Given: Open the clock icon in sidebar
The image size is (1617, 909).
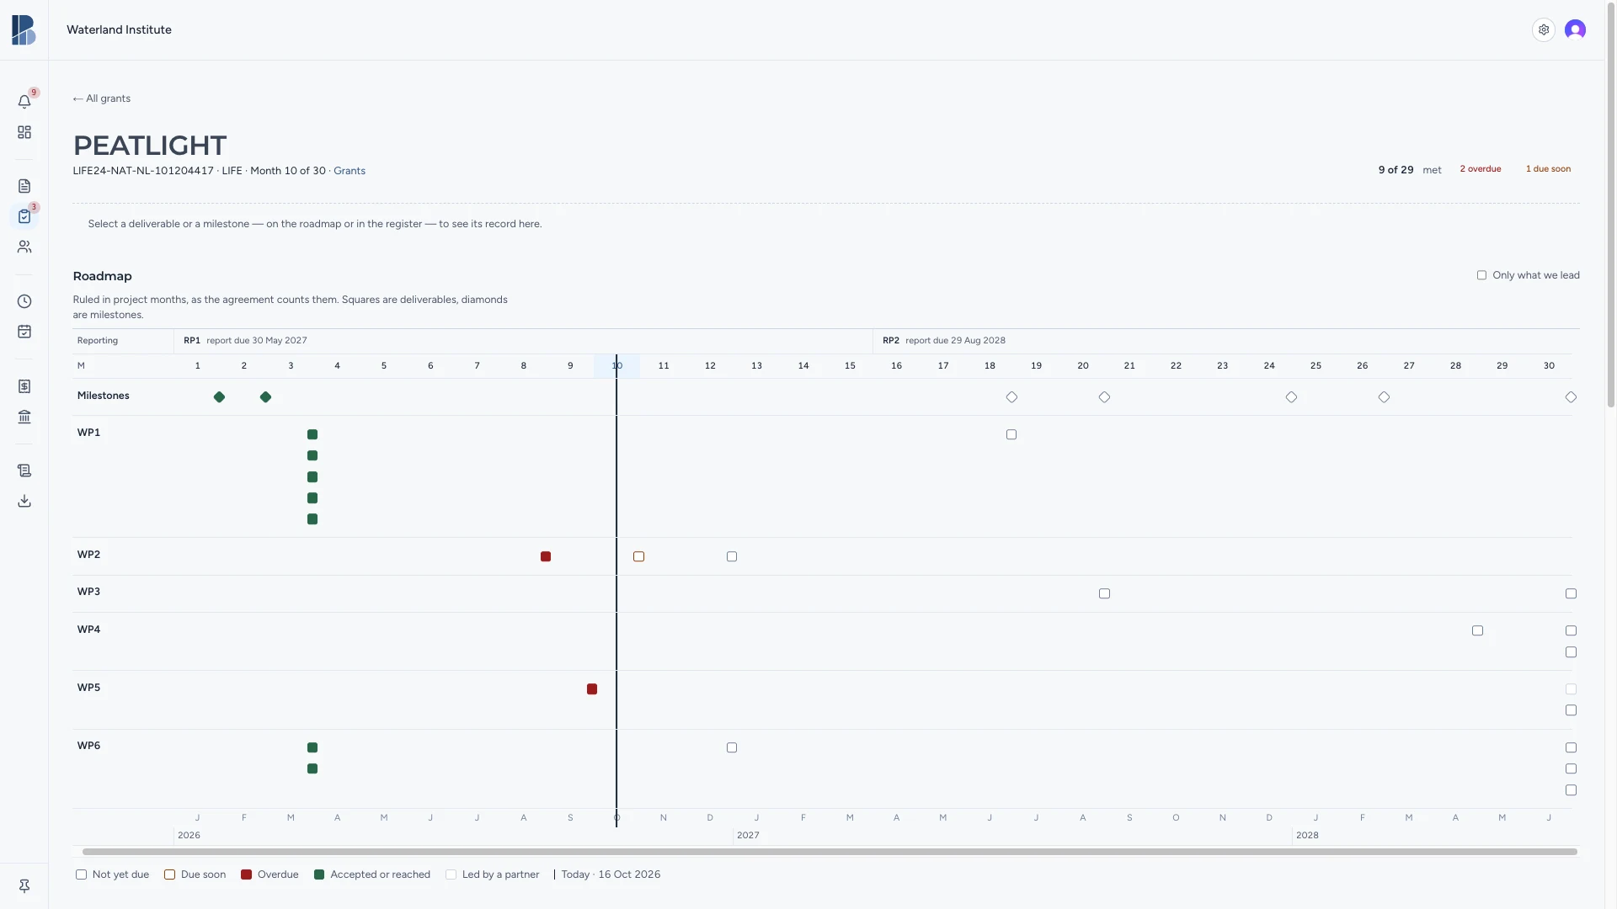Looking at the screenshot, I should (24, 301).
